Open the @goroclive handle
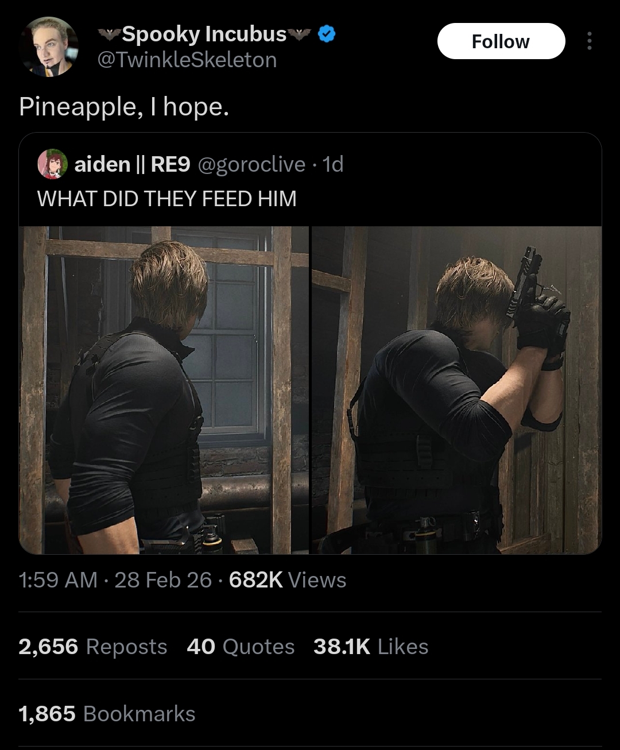This screenshot has height=750, width=620. tap(251, 164)
